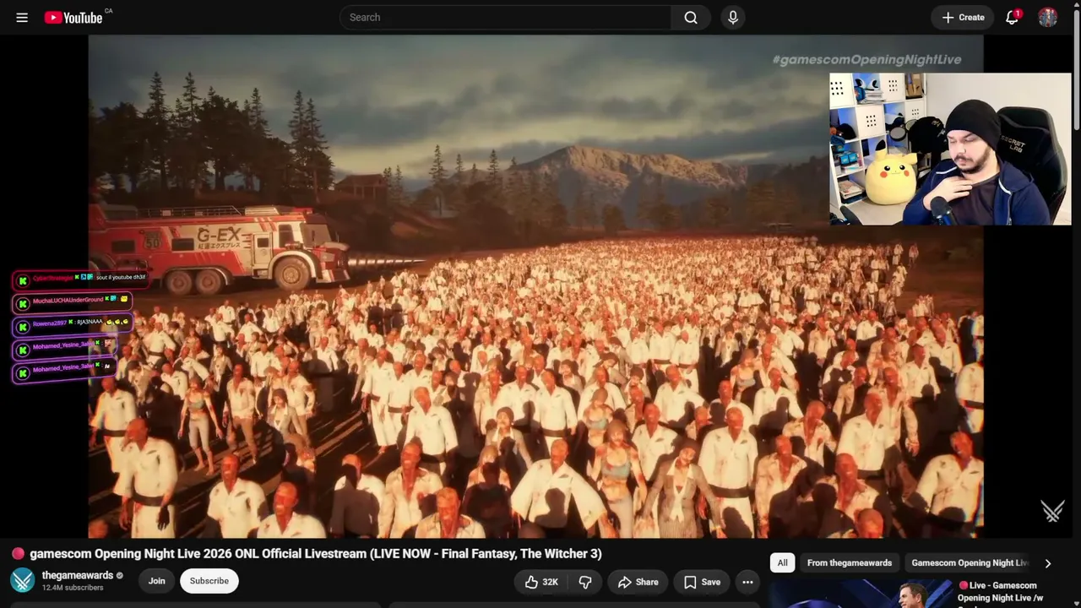
Task: Subscribe to thegameawards channel
Action: tap(209, 581)
